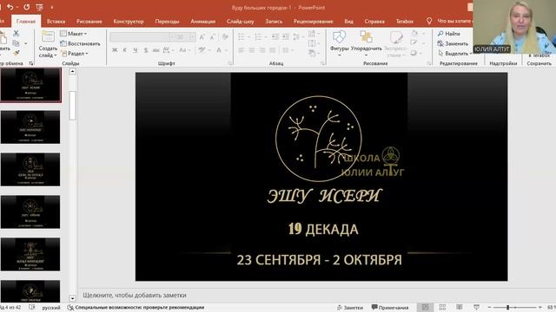Open the Вставка ribbon tab
Image resolution: width=556 pixels, height=312 pixels.
tap(56, 21)
